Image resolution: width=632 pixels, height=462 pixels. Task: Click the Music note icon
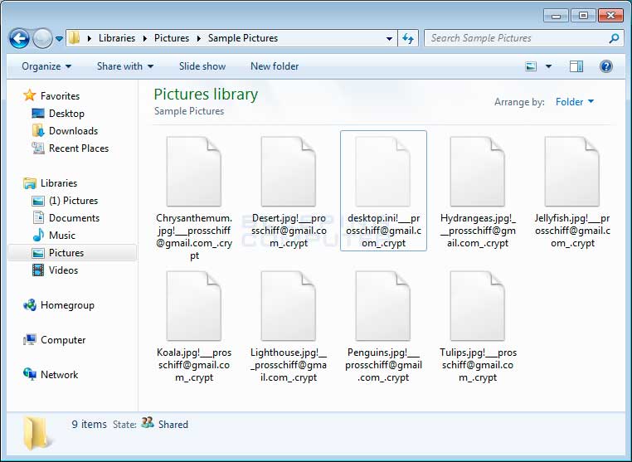[38, 235]
